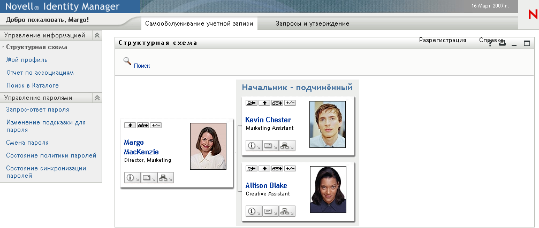This screenshot has width=539, height=228.
Task: Click Margo MacKenzie's photo
Action: point(208,146)
